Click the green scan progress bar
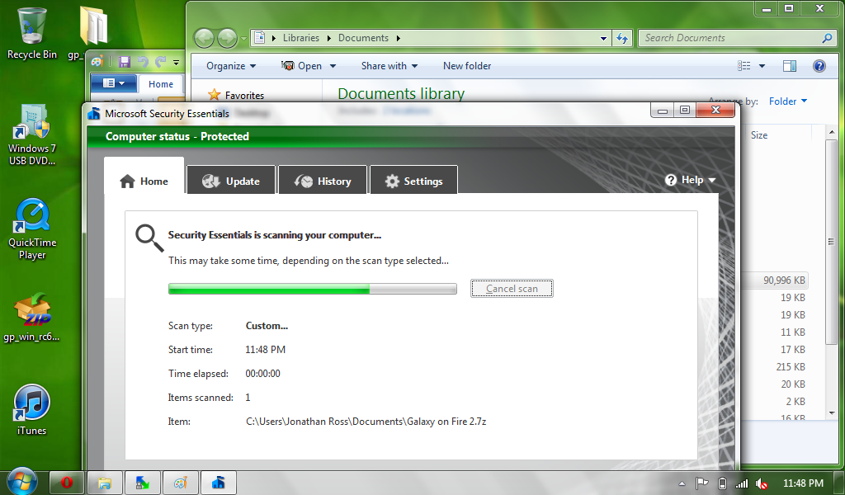The width and height of the screenshot is (845, 495). pos(313,290)
